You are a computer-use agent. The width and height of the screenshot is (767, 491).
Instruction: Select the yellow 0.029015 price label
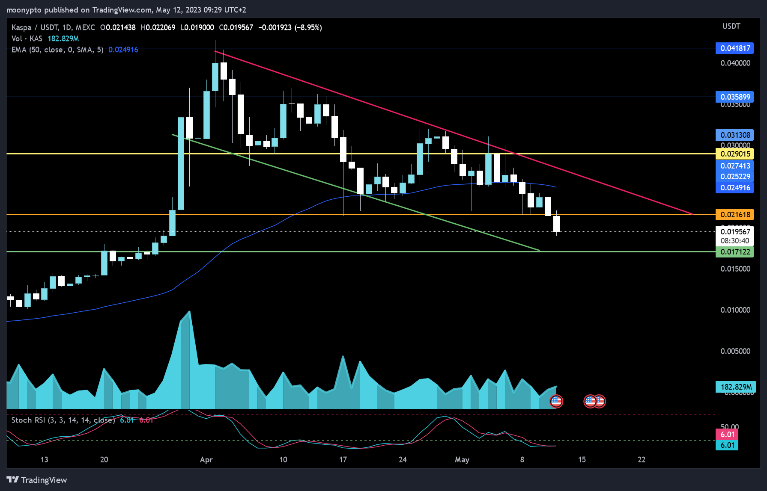coord(735,154)
